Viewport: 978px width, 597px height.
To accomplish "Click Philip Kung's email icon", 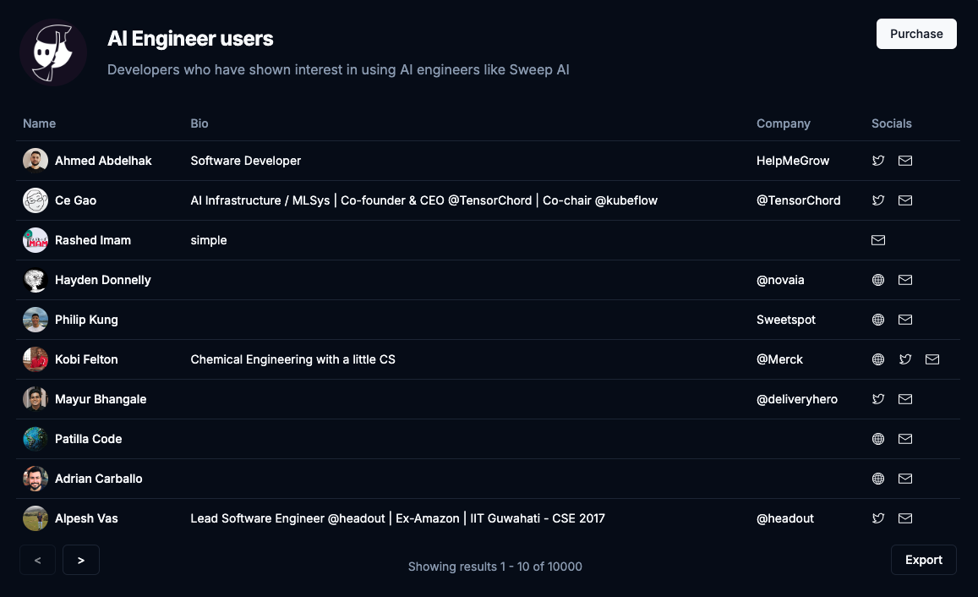I will [905, 320].
